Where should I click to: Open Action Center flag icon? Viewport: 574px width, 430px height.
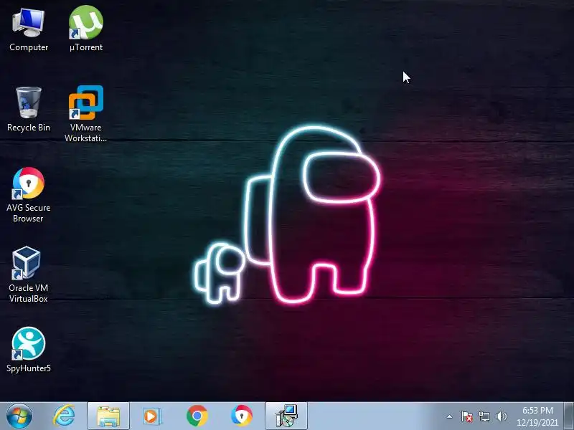click(x=467, y=416)
